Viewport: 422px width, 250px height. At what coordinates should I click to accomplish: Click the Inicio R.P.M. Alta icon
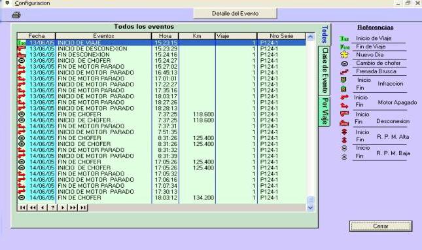344,132
